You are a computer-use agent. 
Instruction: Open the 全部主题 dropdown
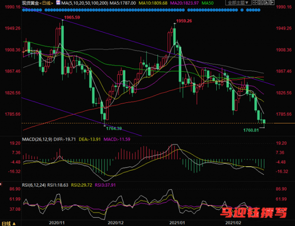[x=238, y=3]
